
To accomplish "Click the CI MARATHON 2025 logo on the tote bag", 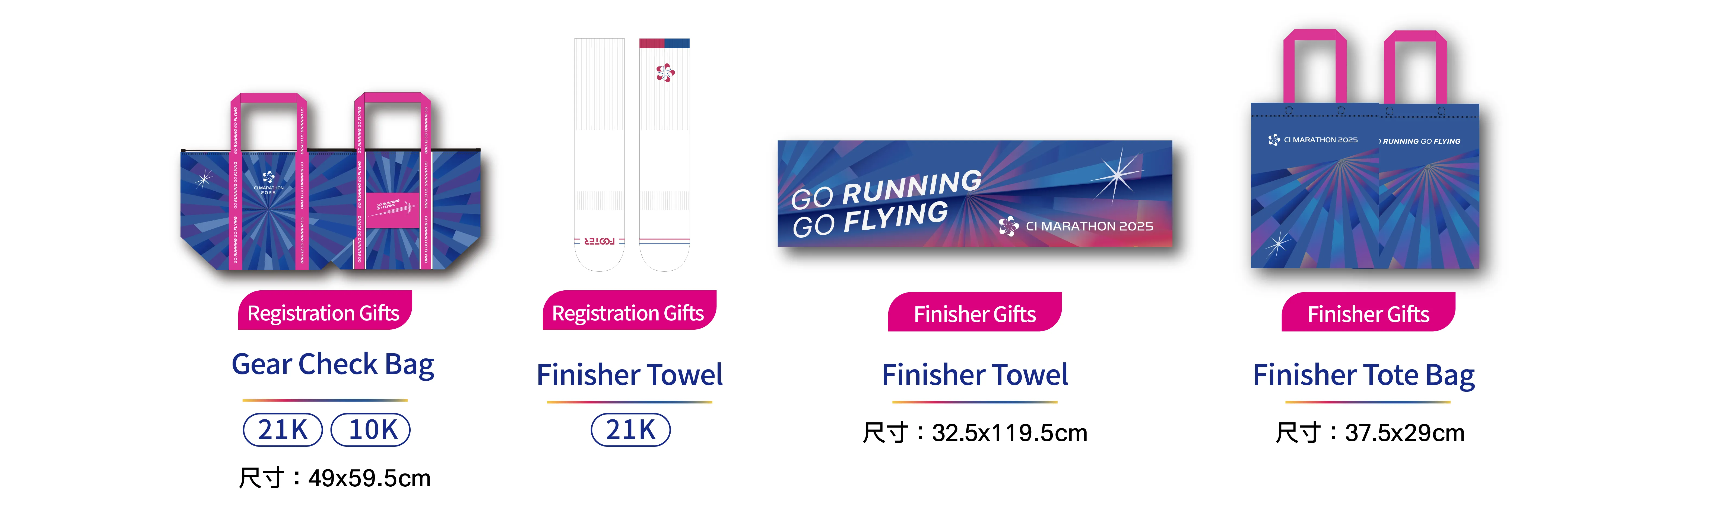I will (x=1313, y=140).
